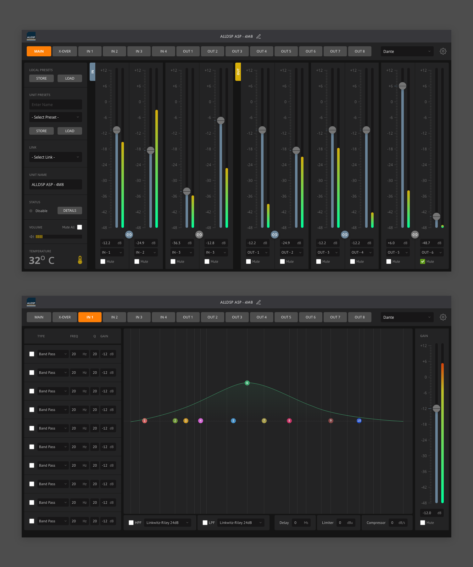Click the Enter Name preset field
The height and width of the screenshot is (567, 473).
(55, 105)
